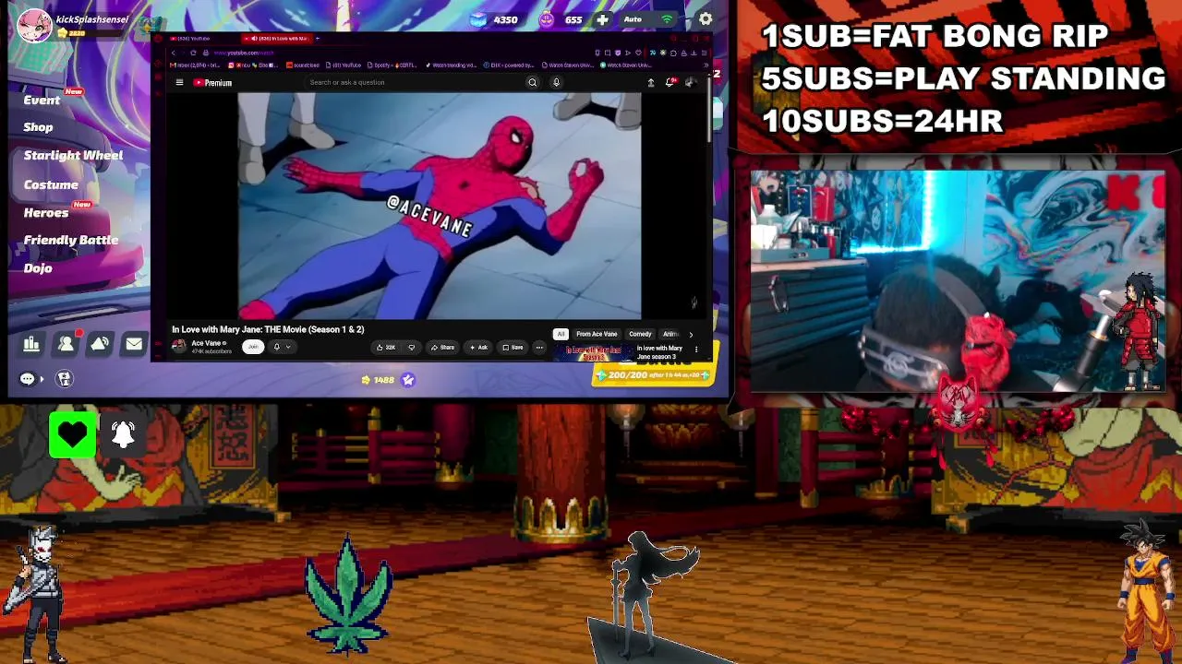Open the leaderboard icon in the game sidebar
1182x664 pixels.
click(x=31, y=344)
